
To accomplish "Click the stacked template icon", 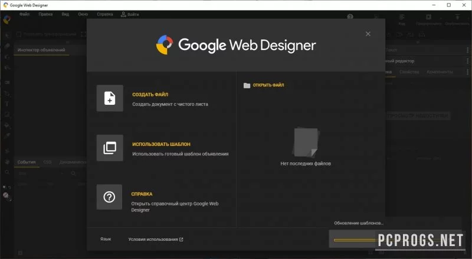I will pyautogui.click(x=110, y=148).
